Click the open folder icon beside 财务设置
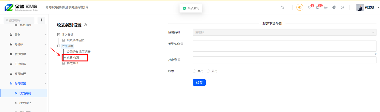 click(11, 84)
